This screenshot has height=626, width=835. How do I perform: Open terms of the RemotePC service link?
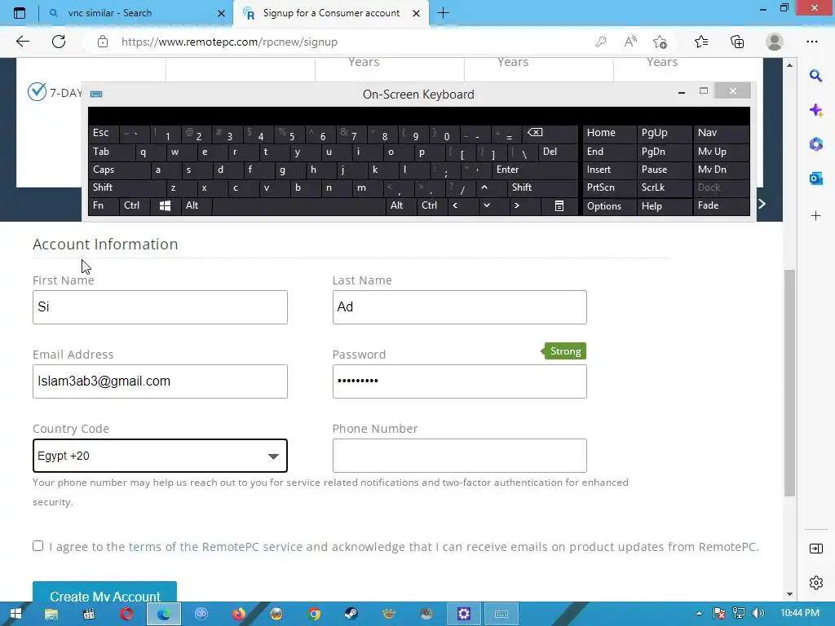click(x=215, y=547)
